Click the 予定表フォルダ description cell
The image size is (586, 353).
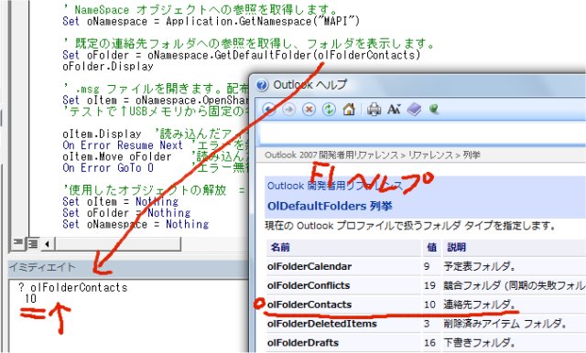(480, 266)
